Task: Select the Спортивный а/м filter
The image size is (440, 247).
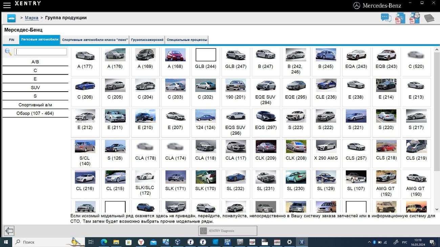Action: 35,105
